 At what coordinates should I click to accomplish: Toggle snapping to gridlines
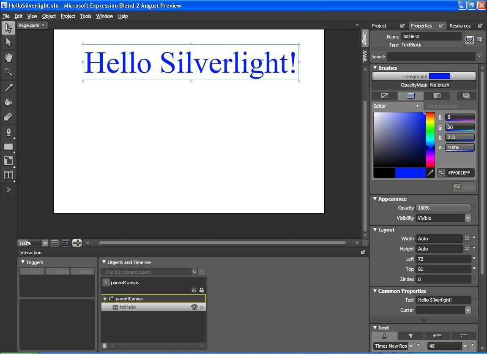tap(66, 243)
